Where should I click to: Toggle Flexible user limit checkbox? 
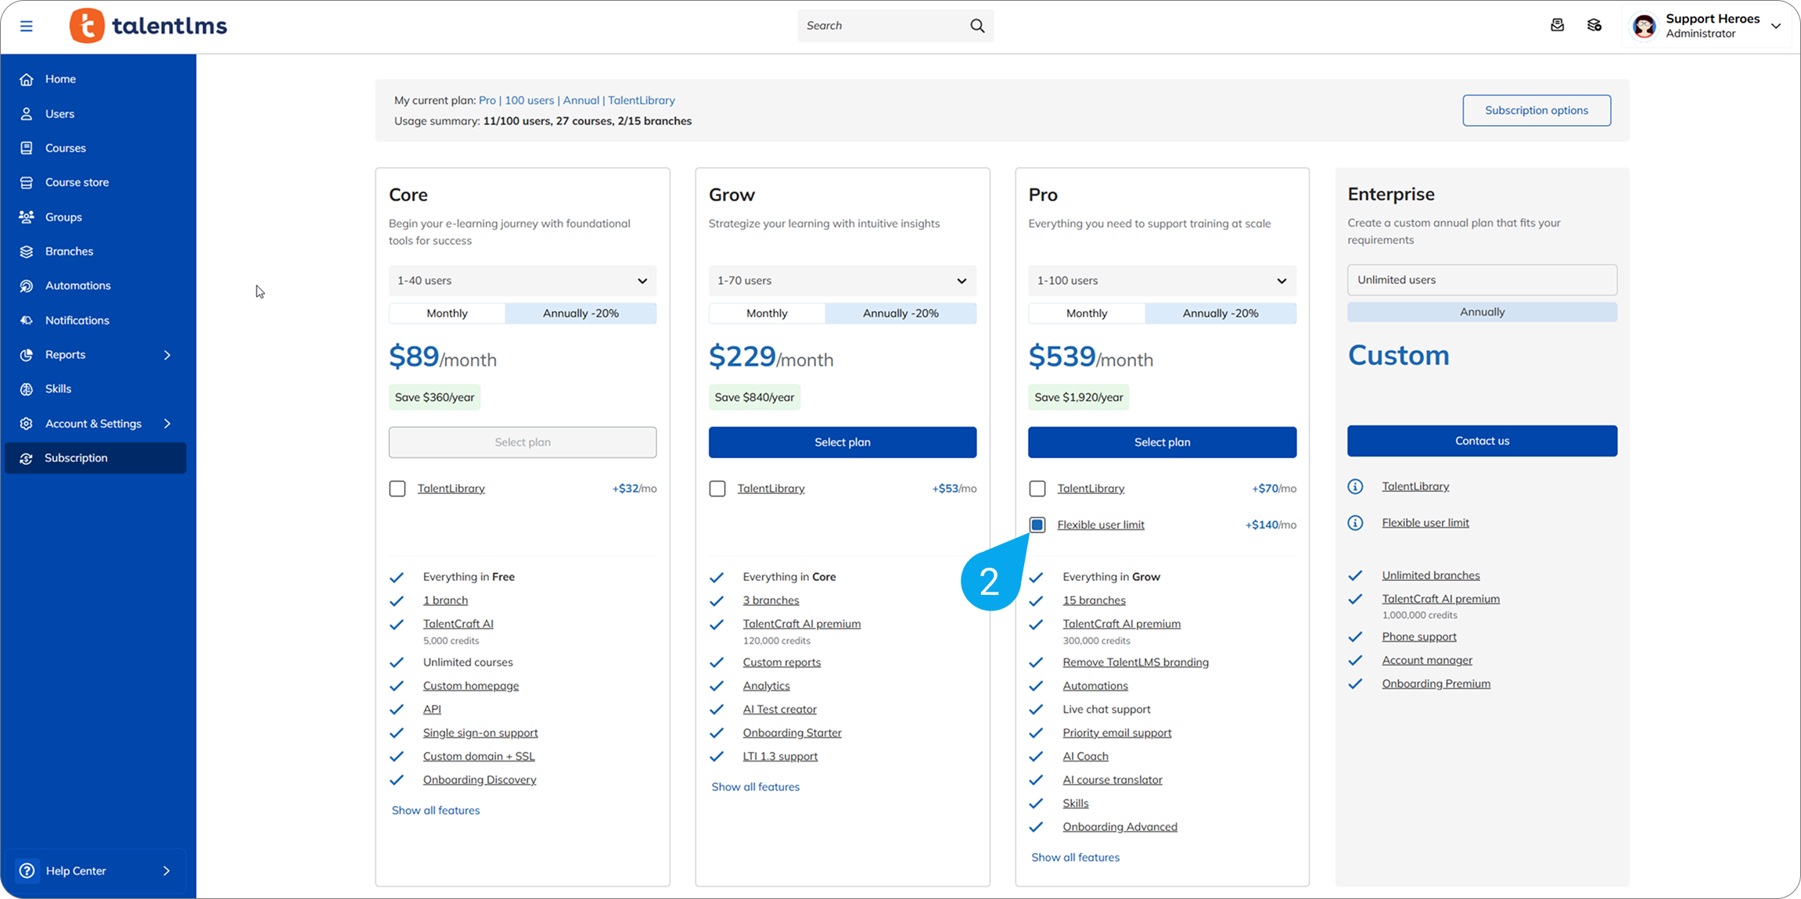click(1037, 525)
